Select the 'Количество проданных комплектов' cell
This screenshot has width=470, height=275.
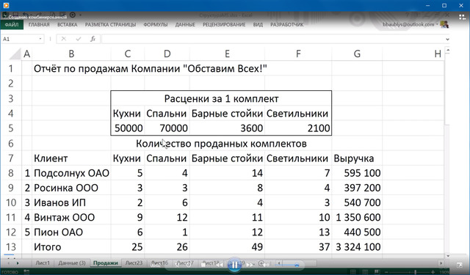(221, 143)
